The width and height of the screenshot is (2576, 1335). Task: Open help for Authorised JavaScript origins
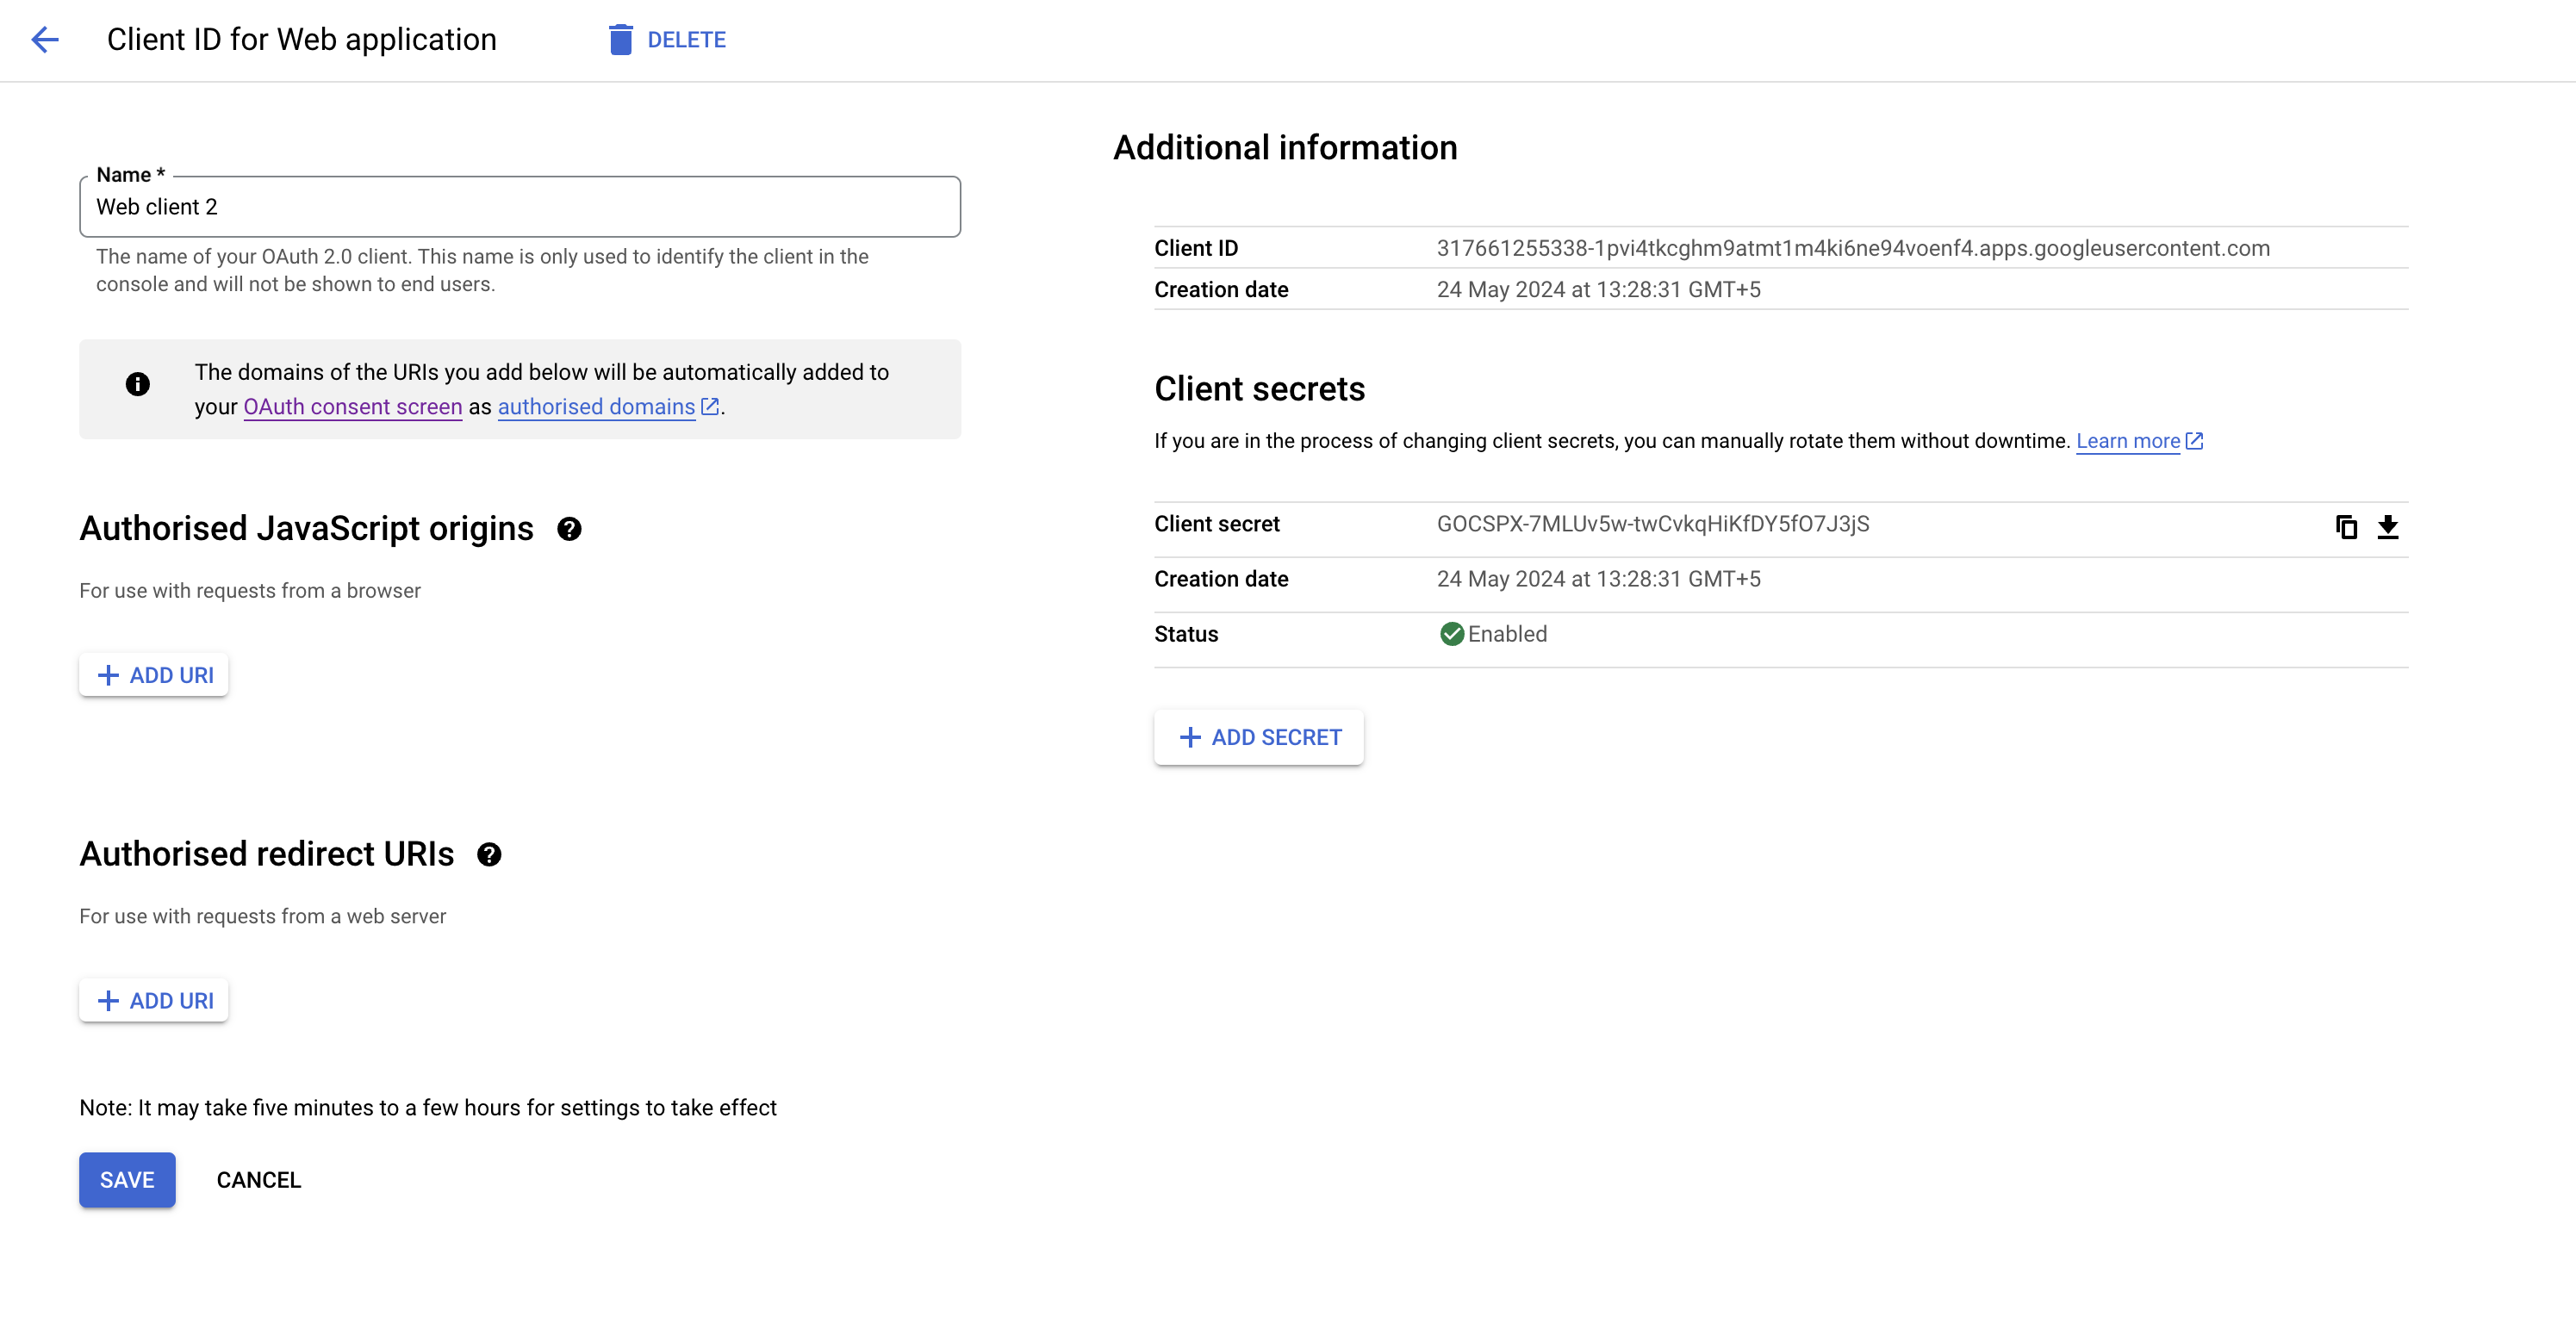point(569,529)
